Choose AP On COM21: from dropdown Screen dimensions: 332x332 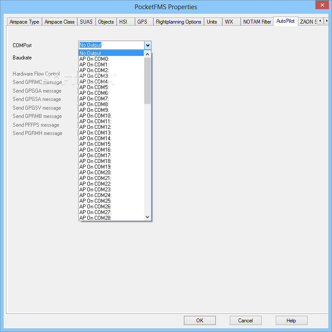pos(111,178)
